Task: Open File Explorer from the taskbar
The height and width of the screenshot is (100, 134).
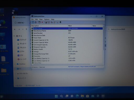Action: click(82, 96)
